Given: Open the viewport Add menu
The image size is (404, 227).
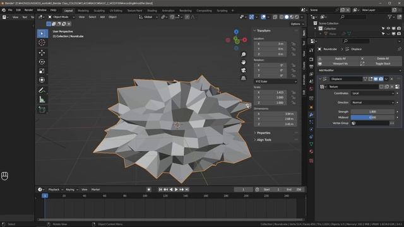Looking at the screenshot, I should click(x=102, y=17).
